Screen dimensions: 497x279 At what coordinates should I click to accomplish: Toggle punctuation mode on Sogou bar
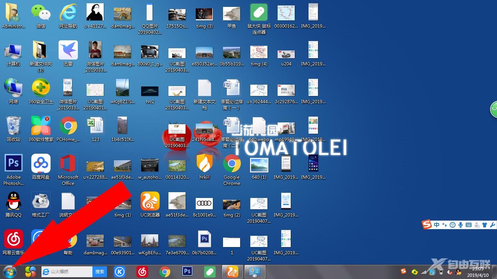[x=444, y=225]
